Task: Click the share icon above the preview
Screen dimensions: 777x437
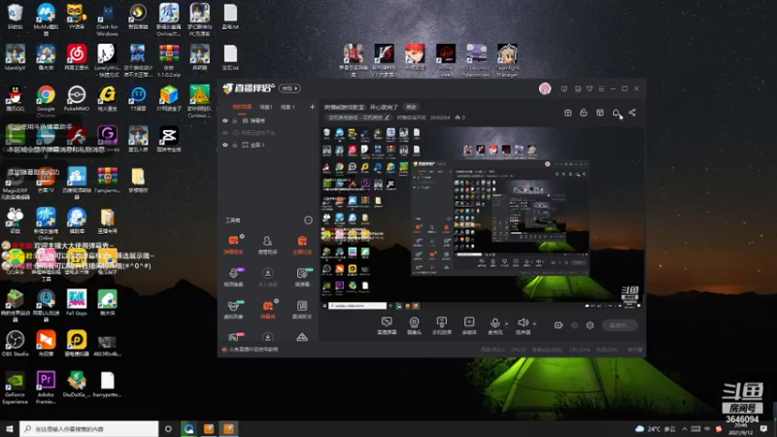Action: tap(632, 113)
